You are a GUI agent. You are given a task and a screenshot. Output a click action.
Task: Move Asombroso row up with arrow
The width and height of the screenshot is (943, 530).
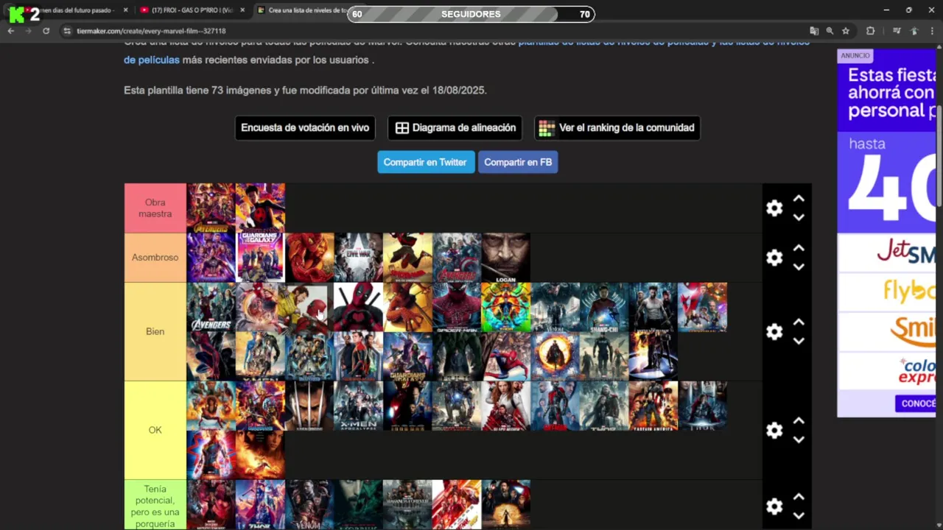click(x=799, y=248)
